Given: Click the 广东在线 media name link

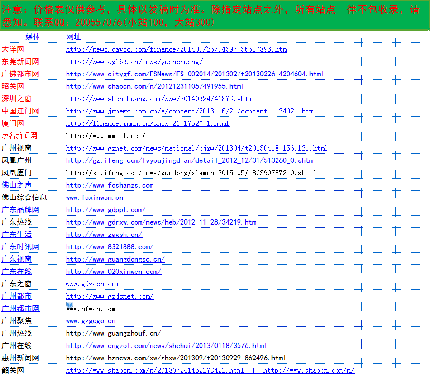Looking at the screenshot, I should click(17, 271).
